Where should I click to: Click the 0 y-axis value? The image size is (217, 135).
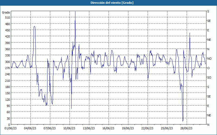click(9, 125)
